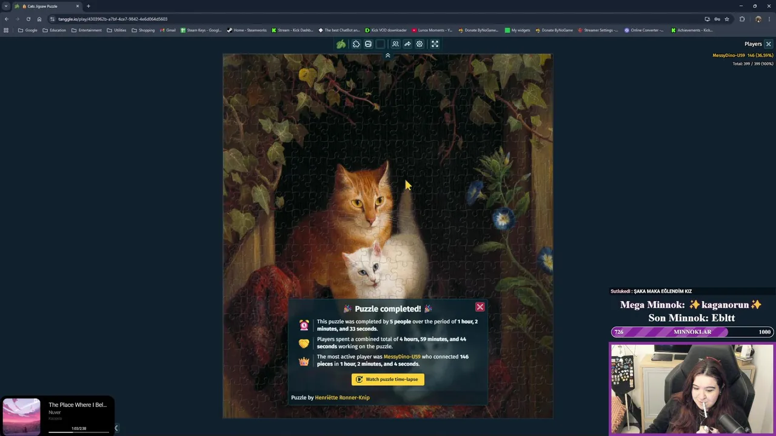The height and width of the screenshot is (436, 776).
Task: Close the Players panel
Action: [768, 44]
